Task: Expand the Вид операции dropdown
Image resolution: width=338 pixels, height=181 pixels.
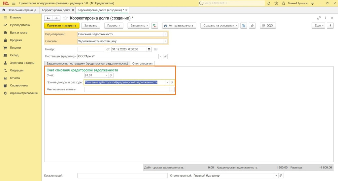Action: pos(165,34)
